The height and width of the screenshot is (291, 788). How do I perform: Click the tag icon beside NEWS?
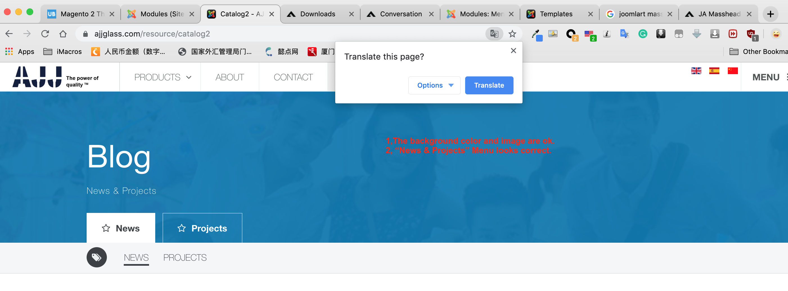[97, 257]
